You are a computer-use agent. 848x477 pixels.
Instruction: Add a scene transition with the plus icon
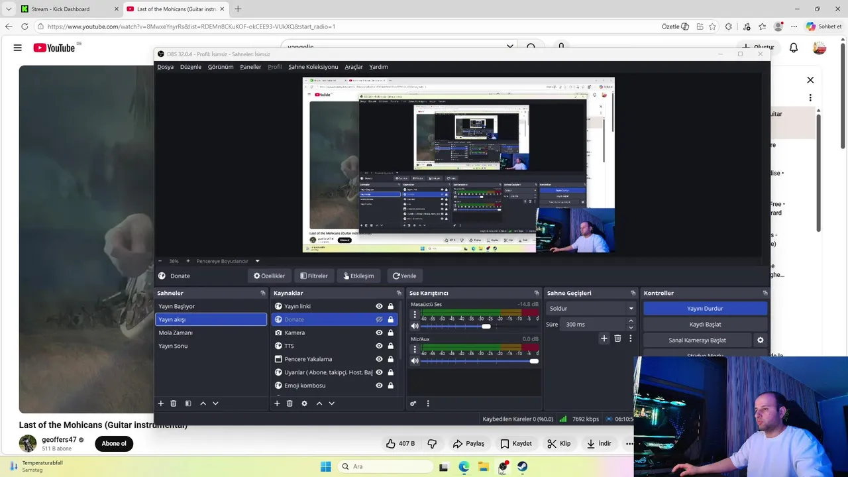(604, 339)
